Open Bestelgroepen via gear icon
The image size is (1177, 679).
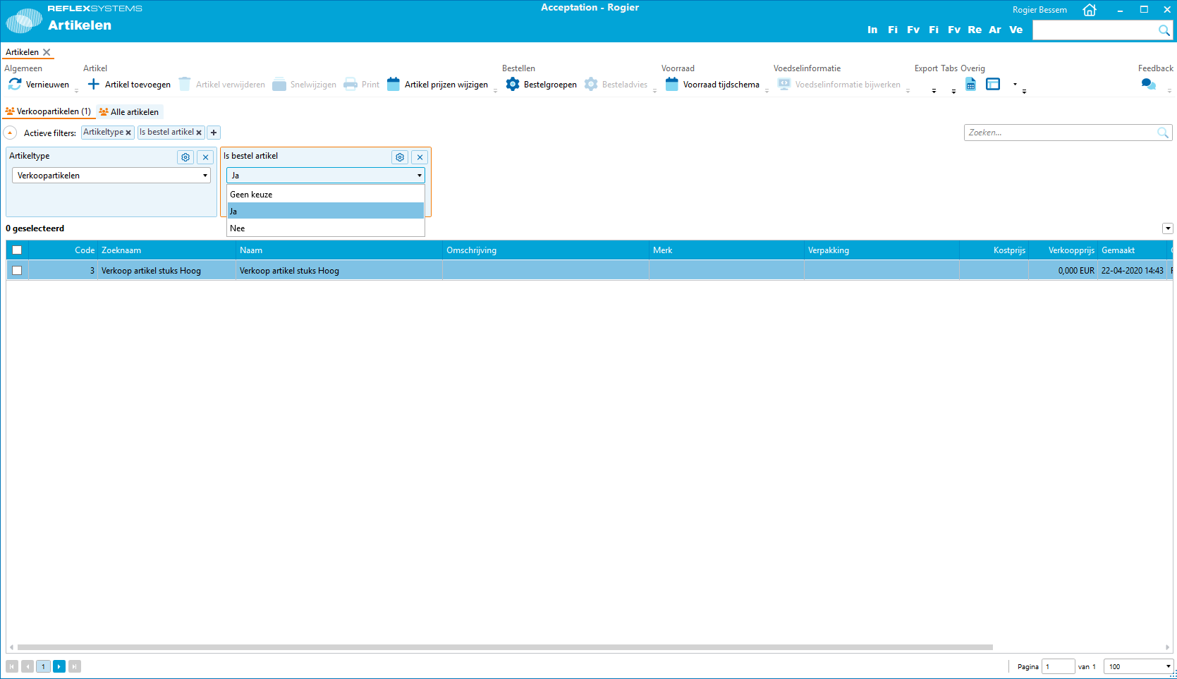pyautogui.click(x=513, y=85)
